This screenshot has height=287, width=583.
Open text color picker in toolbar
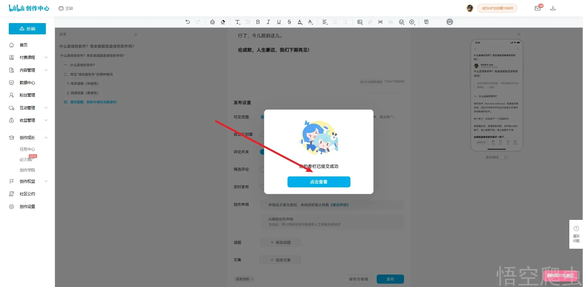(x=300, y=22)
